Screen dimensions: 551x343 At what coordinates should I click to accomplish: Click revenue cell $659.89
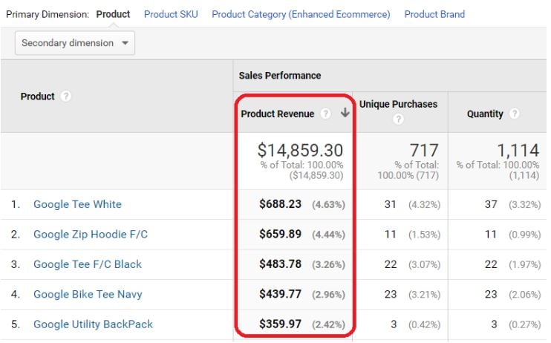pos(280,234)
